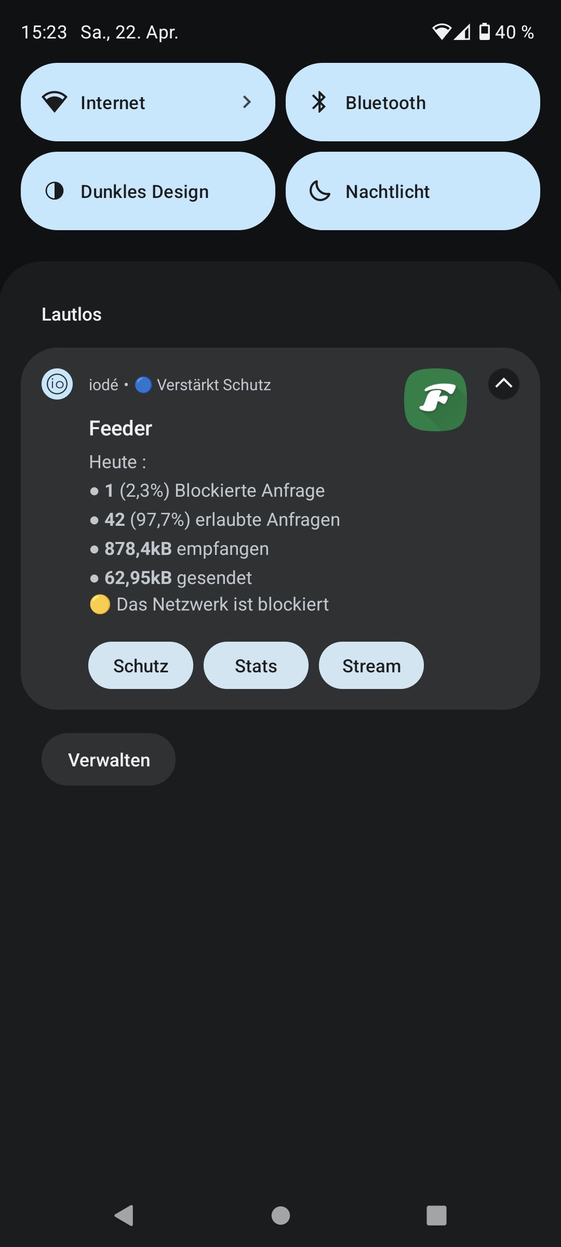561x1247 pixels.
Task: Tap the mobile signal strength icon
Action: pos(462,32)
